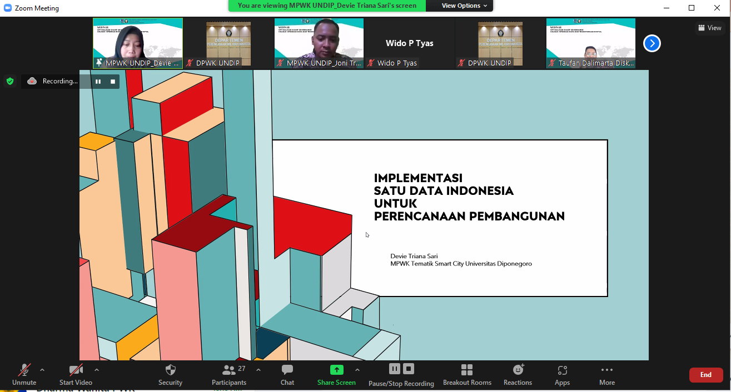Image resolution: width=731 pixels, height=392 pixels.
Task: Click the green Share Screen icon
Action: click(336, 370)
